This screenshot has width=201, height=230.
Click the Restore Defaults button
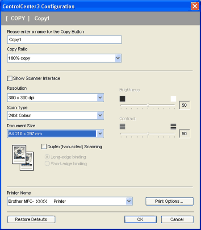pyautogui.click(x=31, y=219)
